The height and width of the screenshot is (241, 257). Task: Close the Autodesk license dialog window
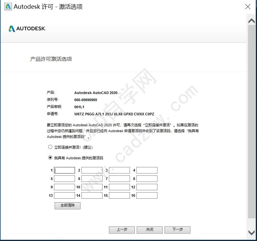point(248,7)
